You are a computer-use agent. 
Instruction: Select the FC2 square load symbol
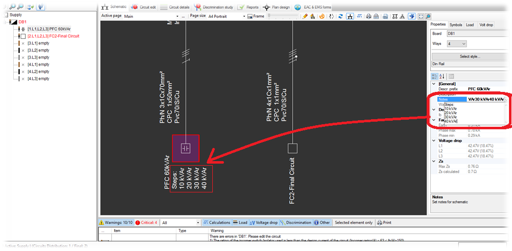tap(292, 148)
